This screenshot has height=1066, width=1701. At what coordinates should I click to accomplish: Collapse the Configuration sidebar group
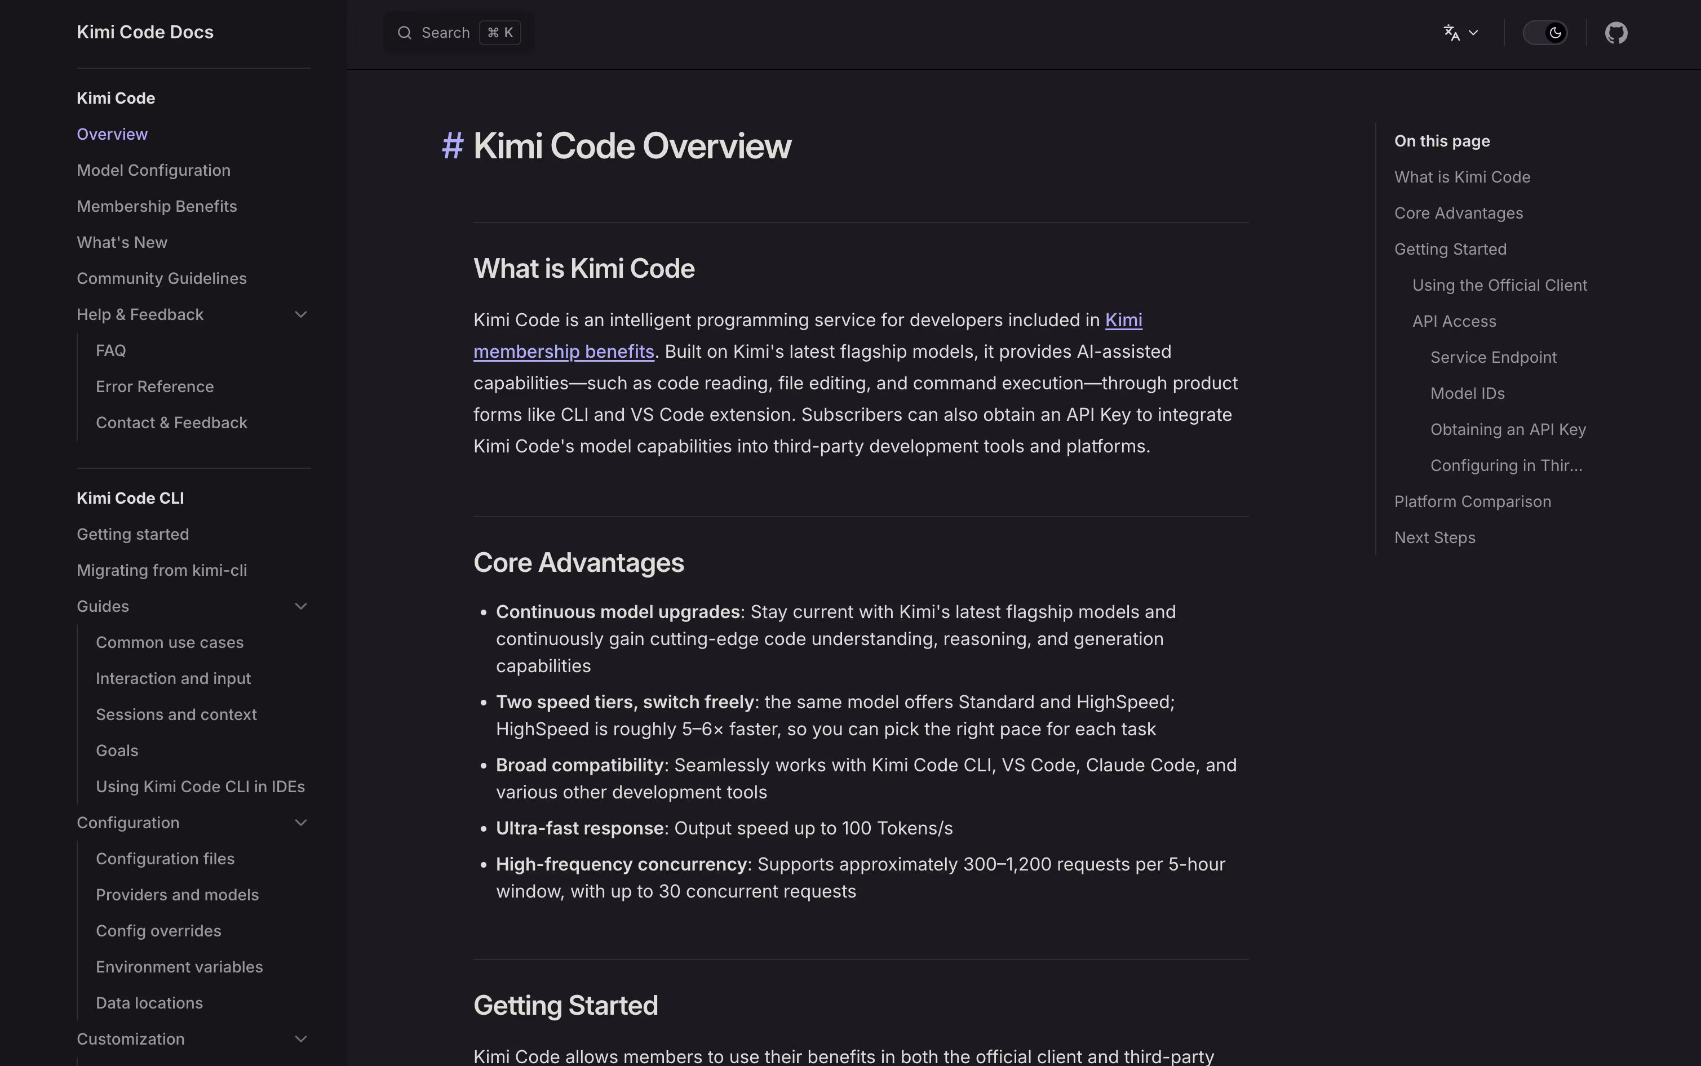pyautogui.click(x=300, y=823)
